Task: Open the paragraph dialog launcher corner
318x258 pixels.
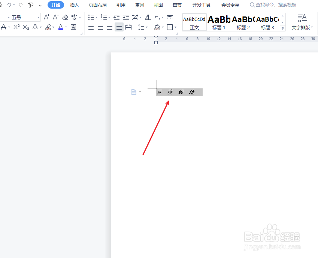Action: coord(177,33)
